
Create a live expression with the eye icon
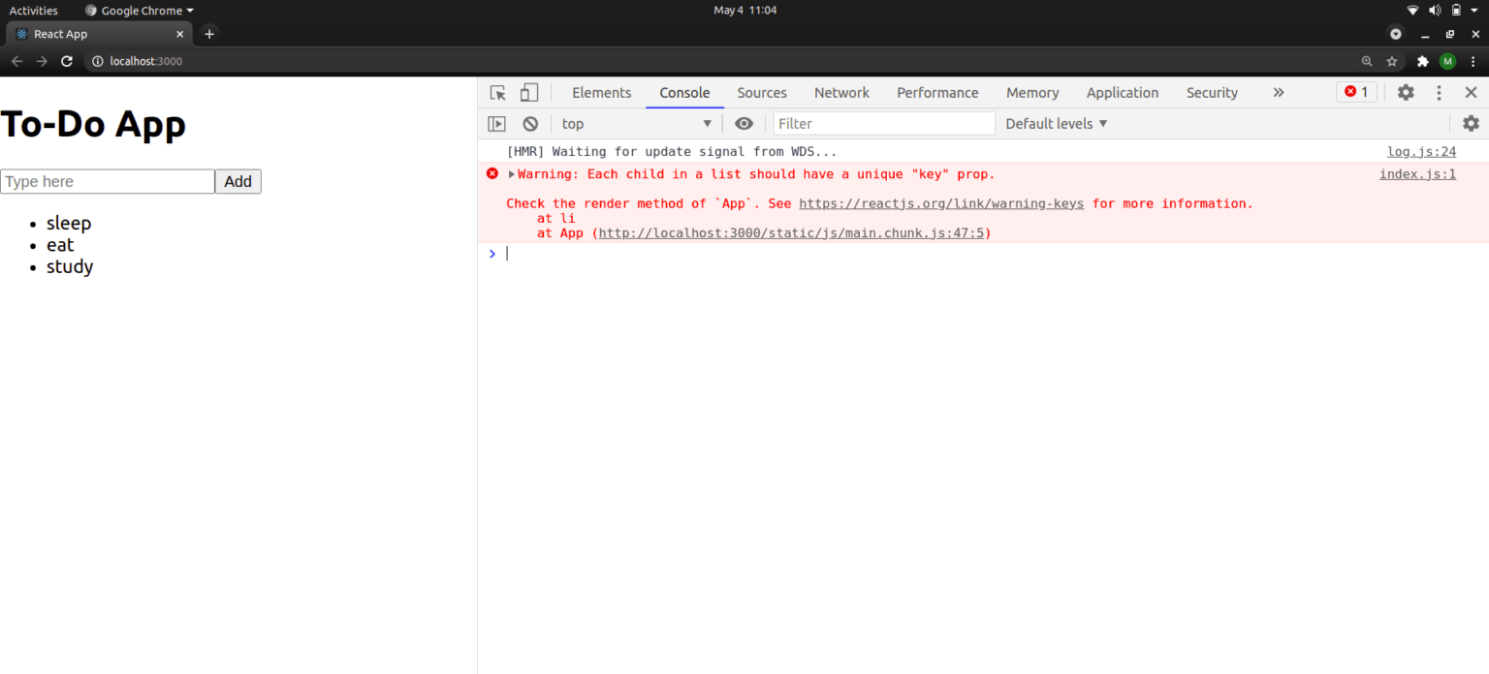click(744, 123)
